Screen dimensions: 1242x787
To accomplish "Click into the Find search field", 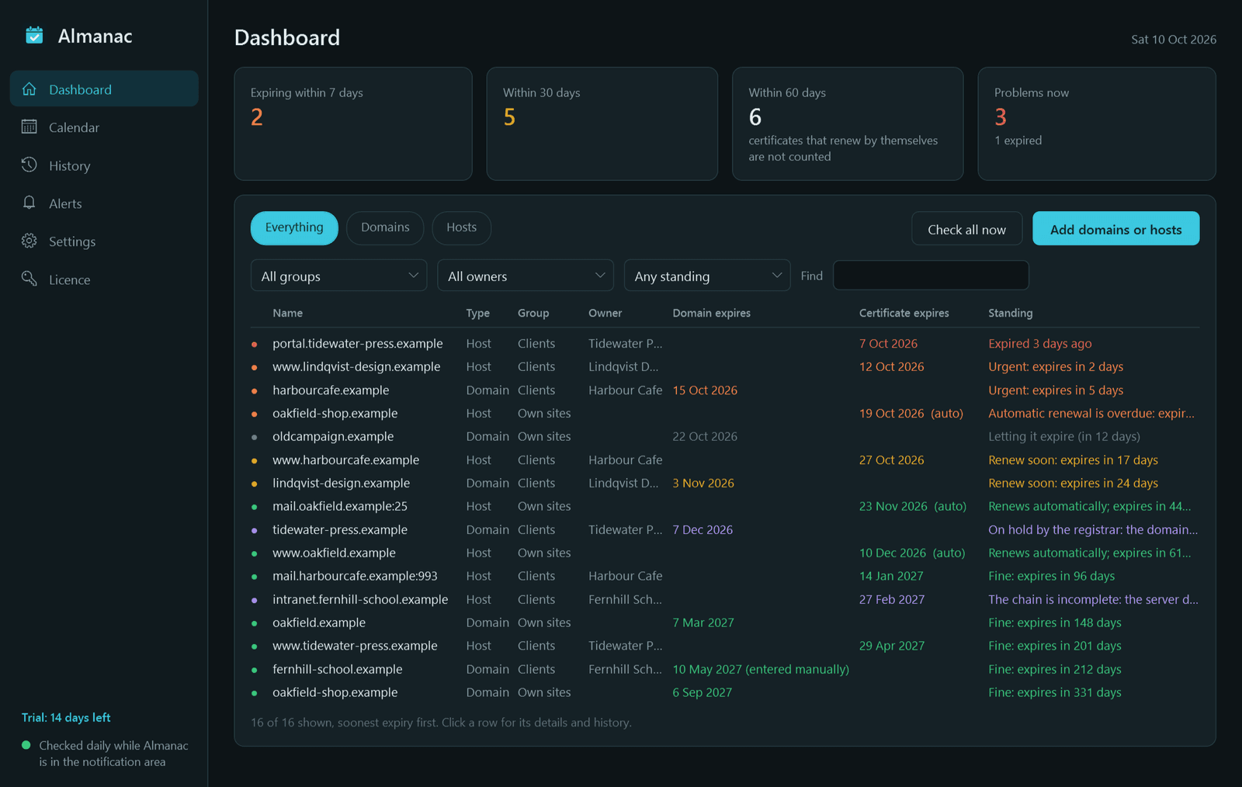I will point(931,276).
